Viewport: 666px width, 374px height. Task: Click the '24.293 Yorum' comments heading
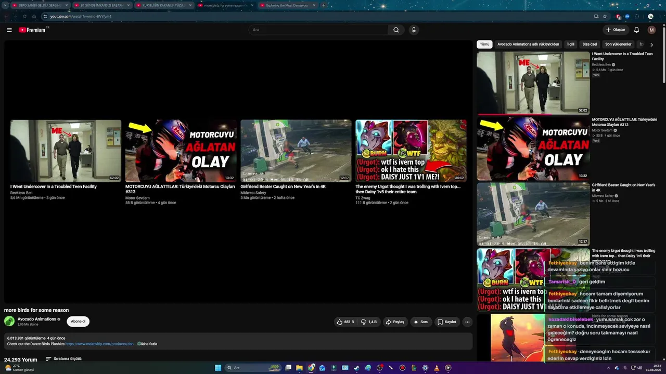pyautogui.click(x=21, y=359)
